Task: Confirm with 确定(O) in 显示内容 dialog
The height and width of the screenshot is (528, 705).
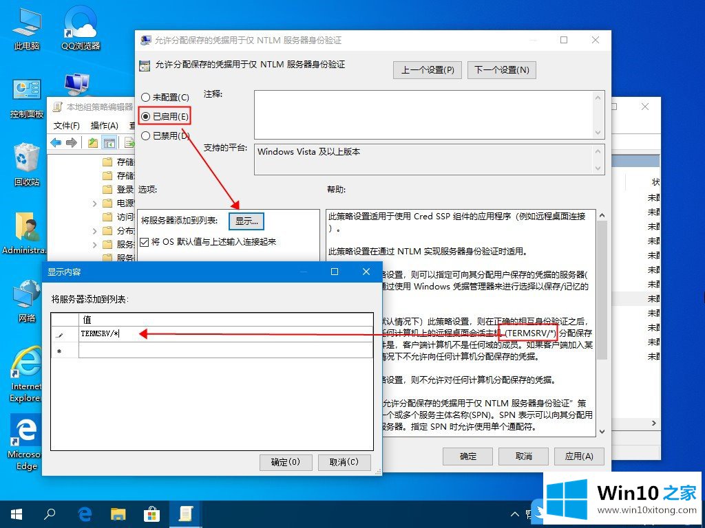Action: coord(286,462)
